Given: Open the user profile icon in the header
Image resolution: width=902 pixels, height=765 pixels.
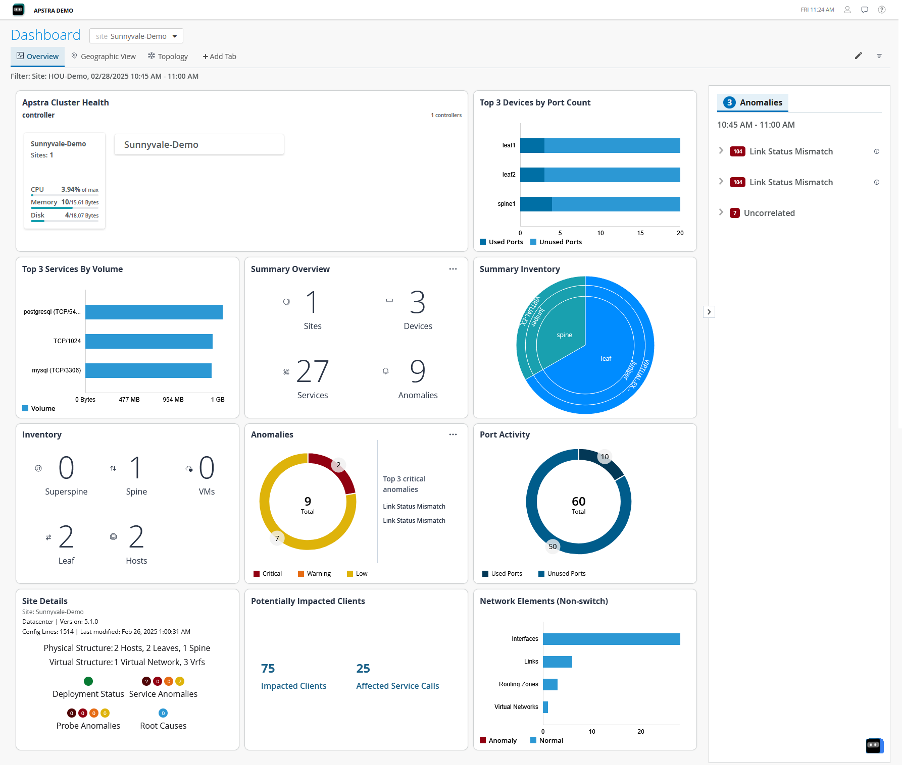Looking at the screenshot, I should tap(847, 9).
